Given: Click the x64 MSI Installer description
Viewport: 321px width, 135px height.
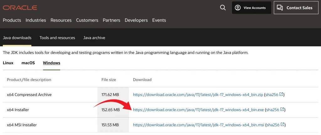Looking at the screenshot, I should [x=22, y=125].
